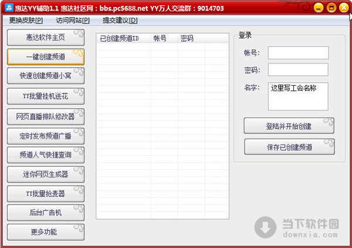Image resolution: width=352 pixels, height=248 pixels.
Task: Open the 访问网站 menu
Action: click(x=73, y=21)
